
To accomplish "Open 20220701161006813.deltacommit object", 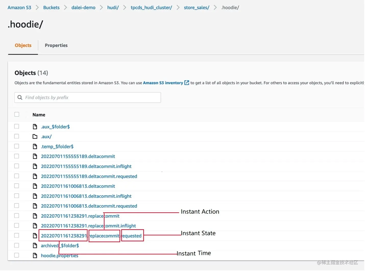I will pos(78,186).
